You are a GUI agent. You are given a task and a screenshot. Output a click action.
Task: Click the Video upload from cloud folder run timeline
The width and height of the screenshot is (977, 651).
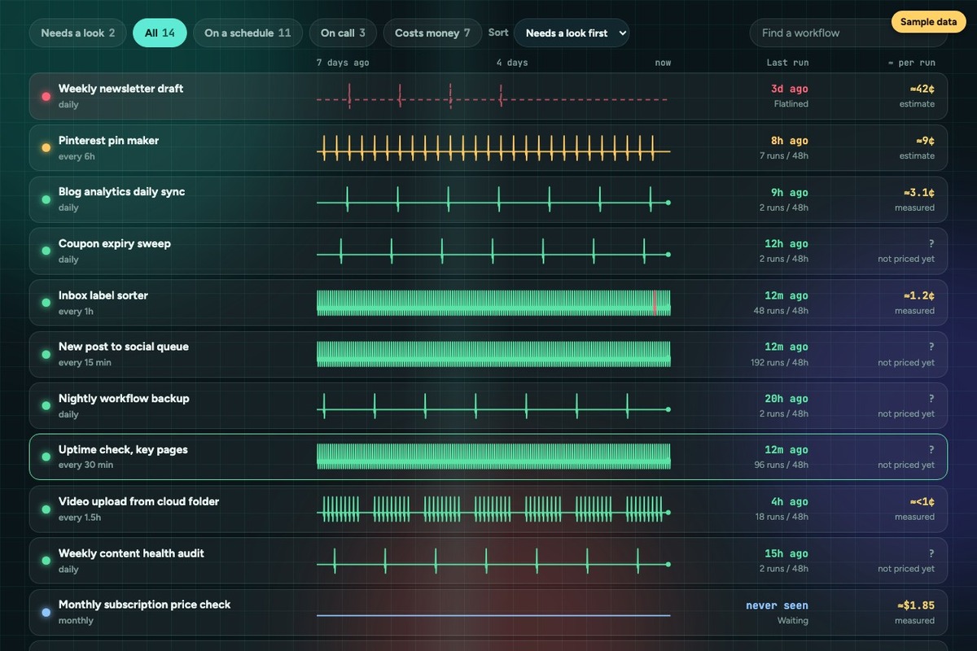tap(493, 509)
